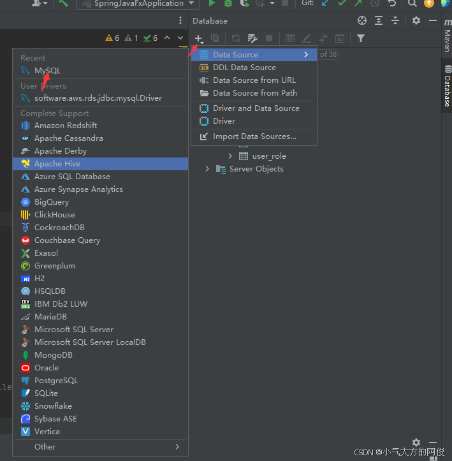The image size is (452, 461).
Task: Select Snowflake data source
Action: [100, 406]
